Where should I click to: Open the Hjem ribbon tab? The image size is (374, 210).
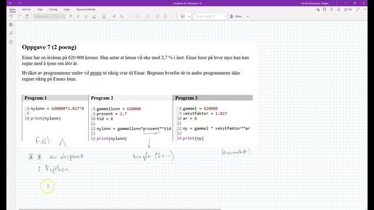tap(12, 9)
